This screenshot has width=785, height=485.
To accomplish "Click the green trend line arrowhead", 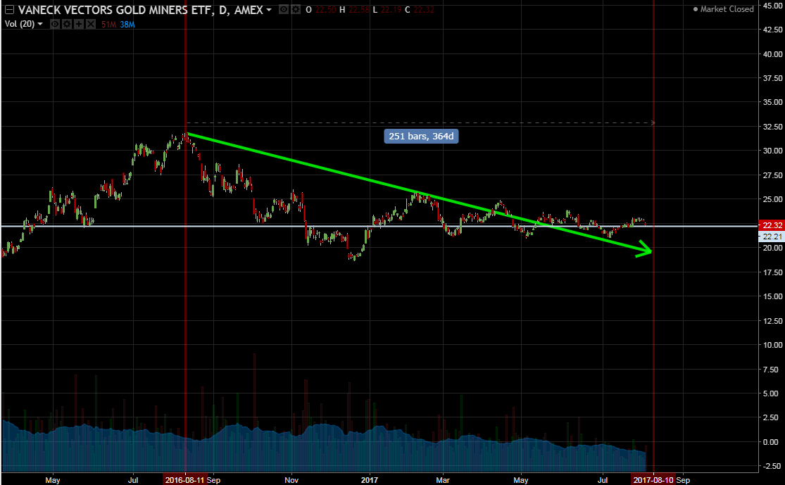I will click(646, 249).
